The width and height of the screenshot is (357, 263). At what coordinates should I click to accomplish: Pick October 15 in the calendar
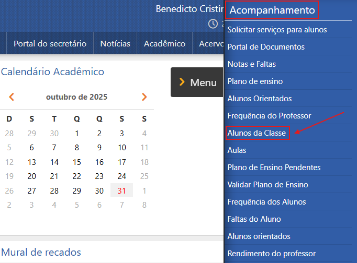click(77, 162)
